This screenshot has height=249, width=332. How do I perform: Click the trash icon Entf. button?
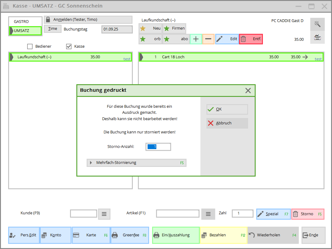tap(251, 39)
